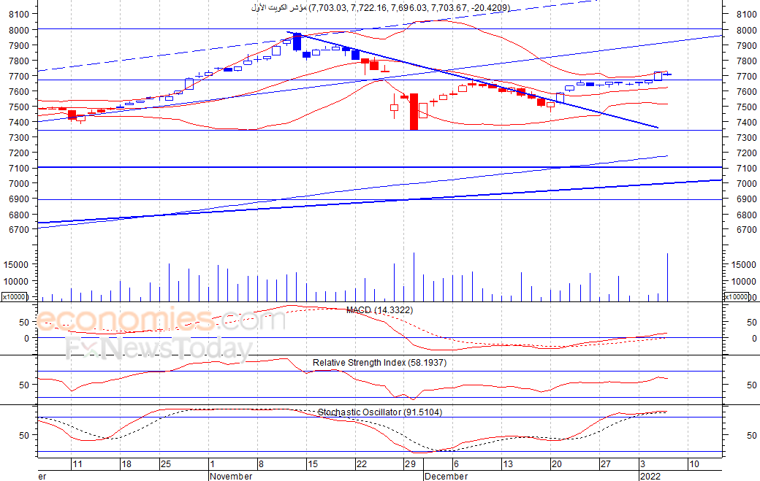Click date label 6 on the time axis
The width and height of the screenshot is (760, 481).
[456, 464]
